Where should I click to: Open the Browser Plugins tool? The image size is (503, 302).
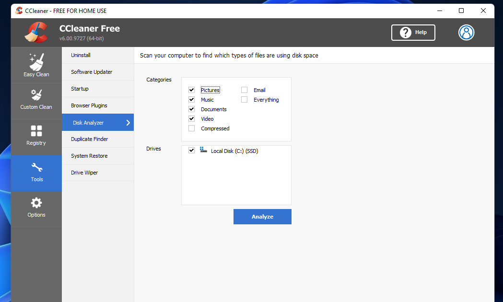click(x=98, y=105)
